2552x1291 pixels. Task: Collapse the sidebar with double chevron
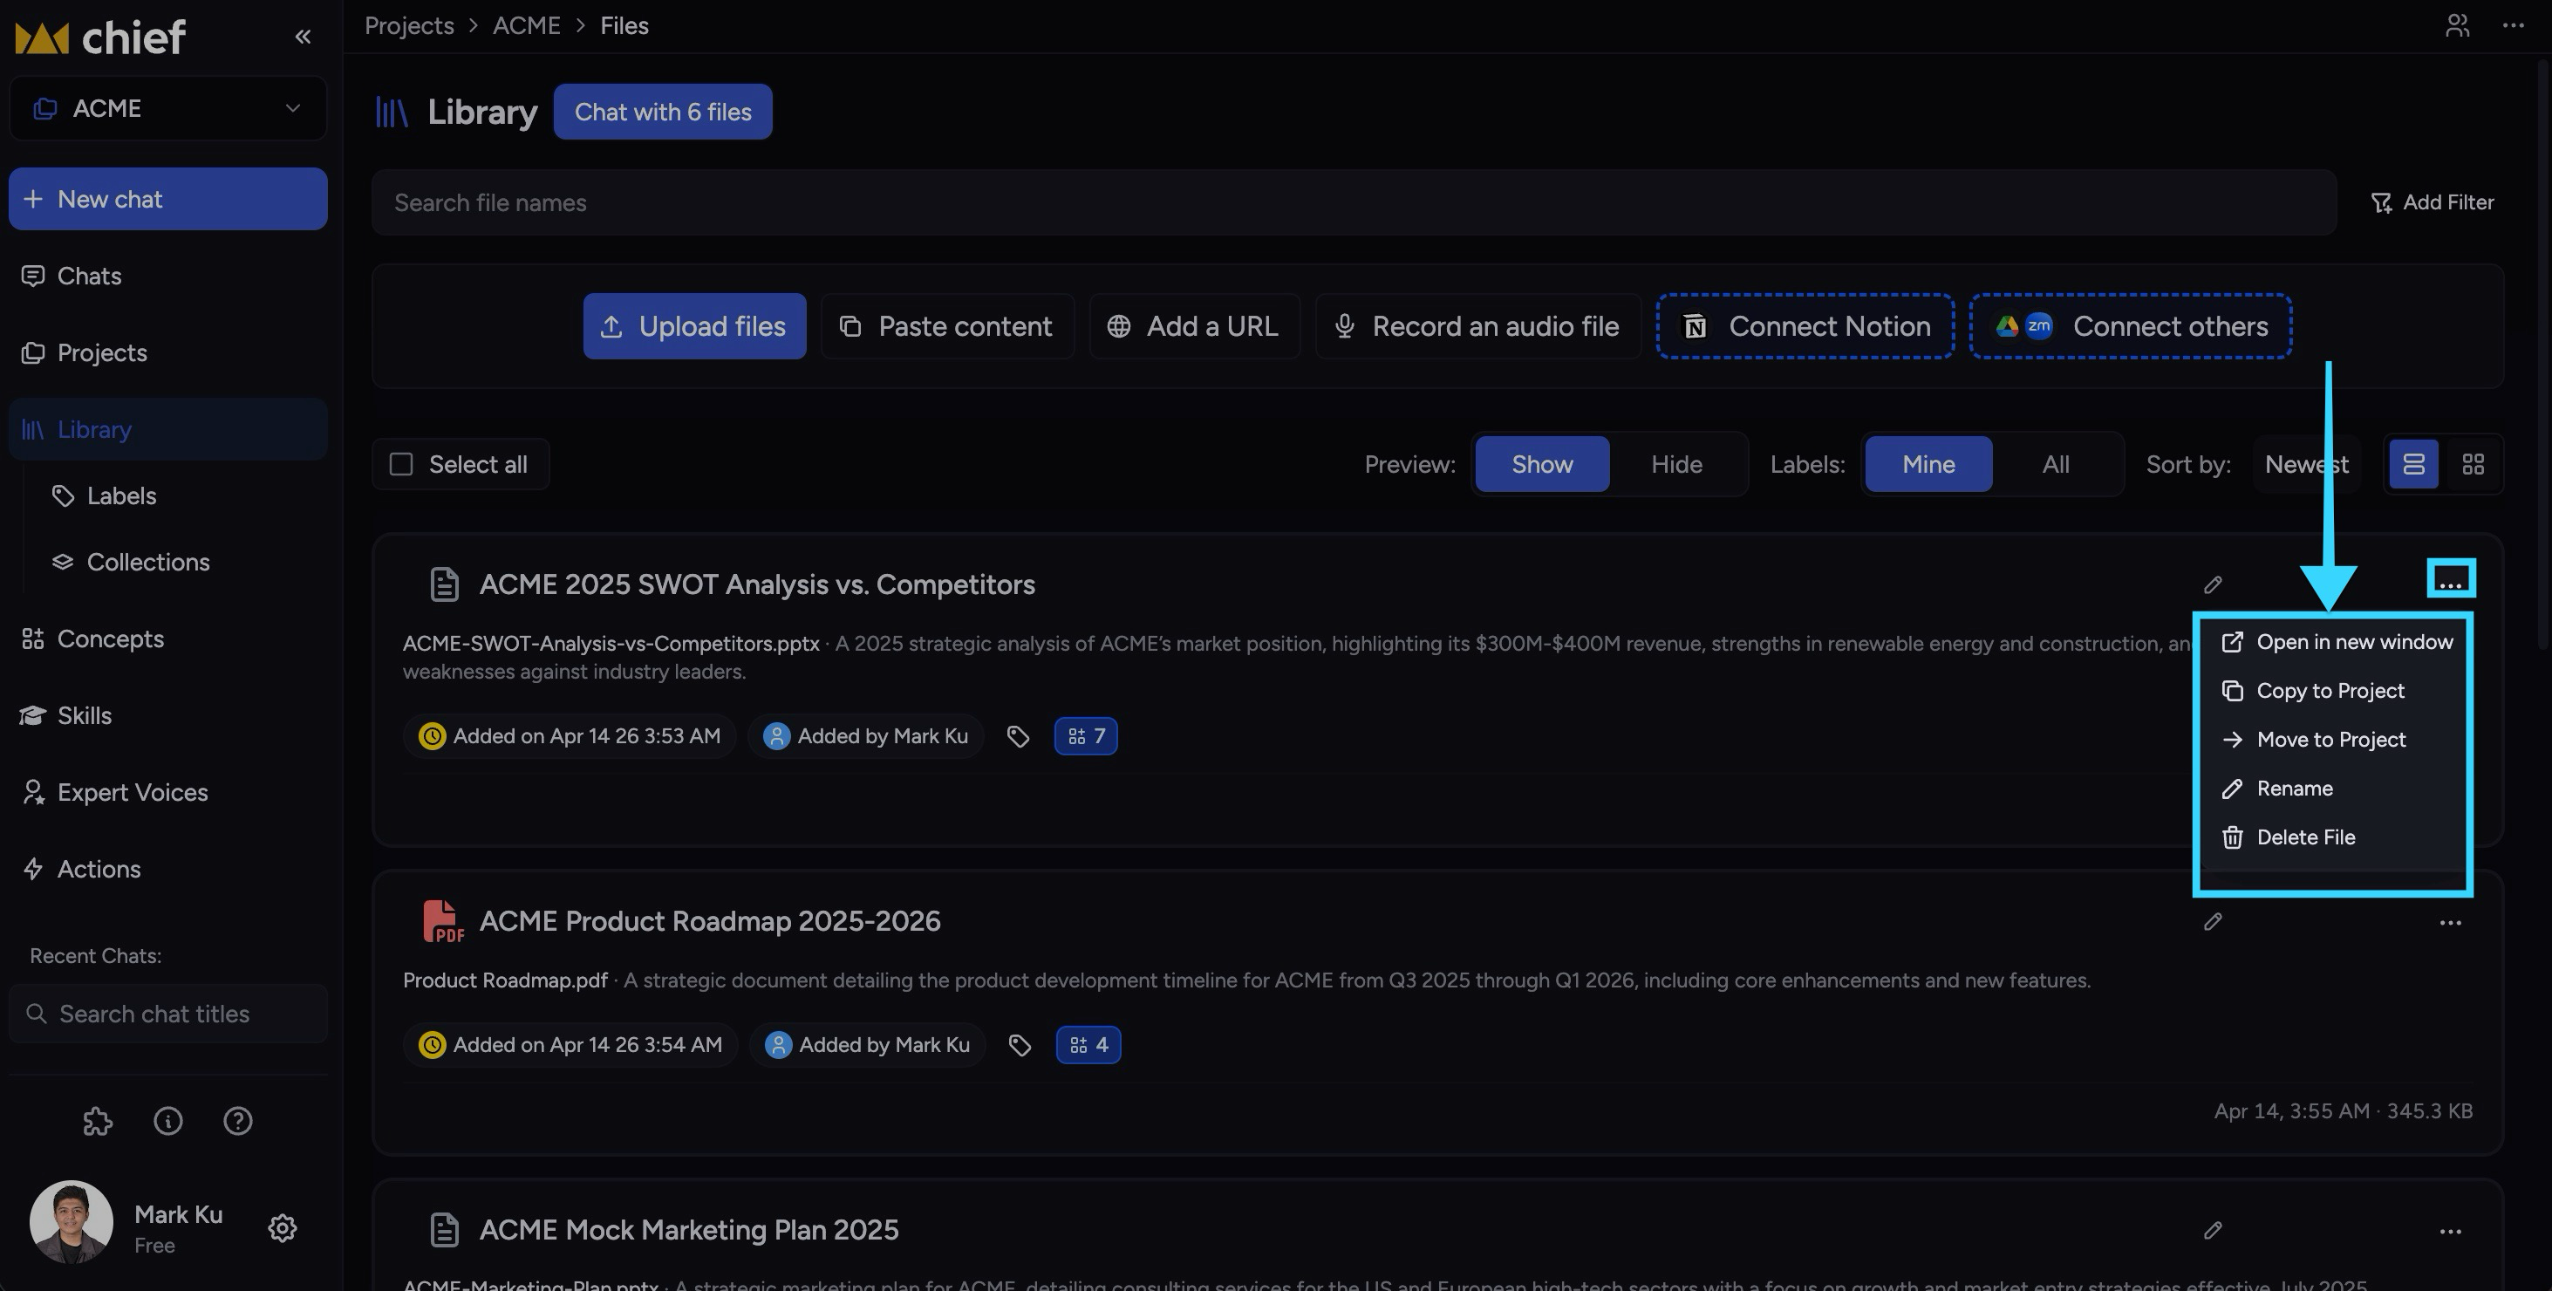click(304, 37)
